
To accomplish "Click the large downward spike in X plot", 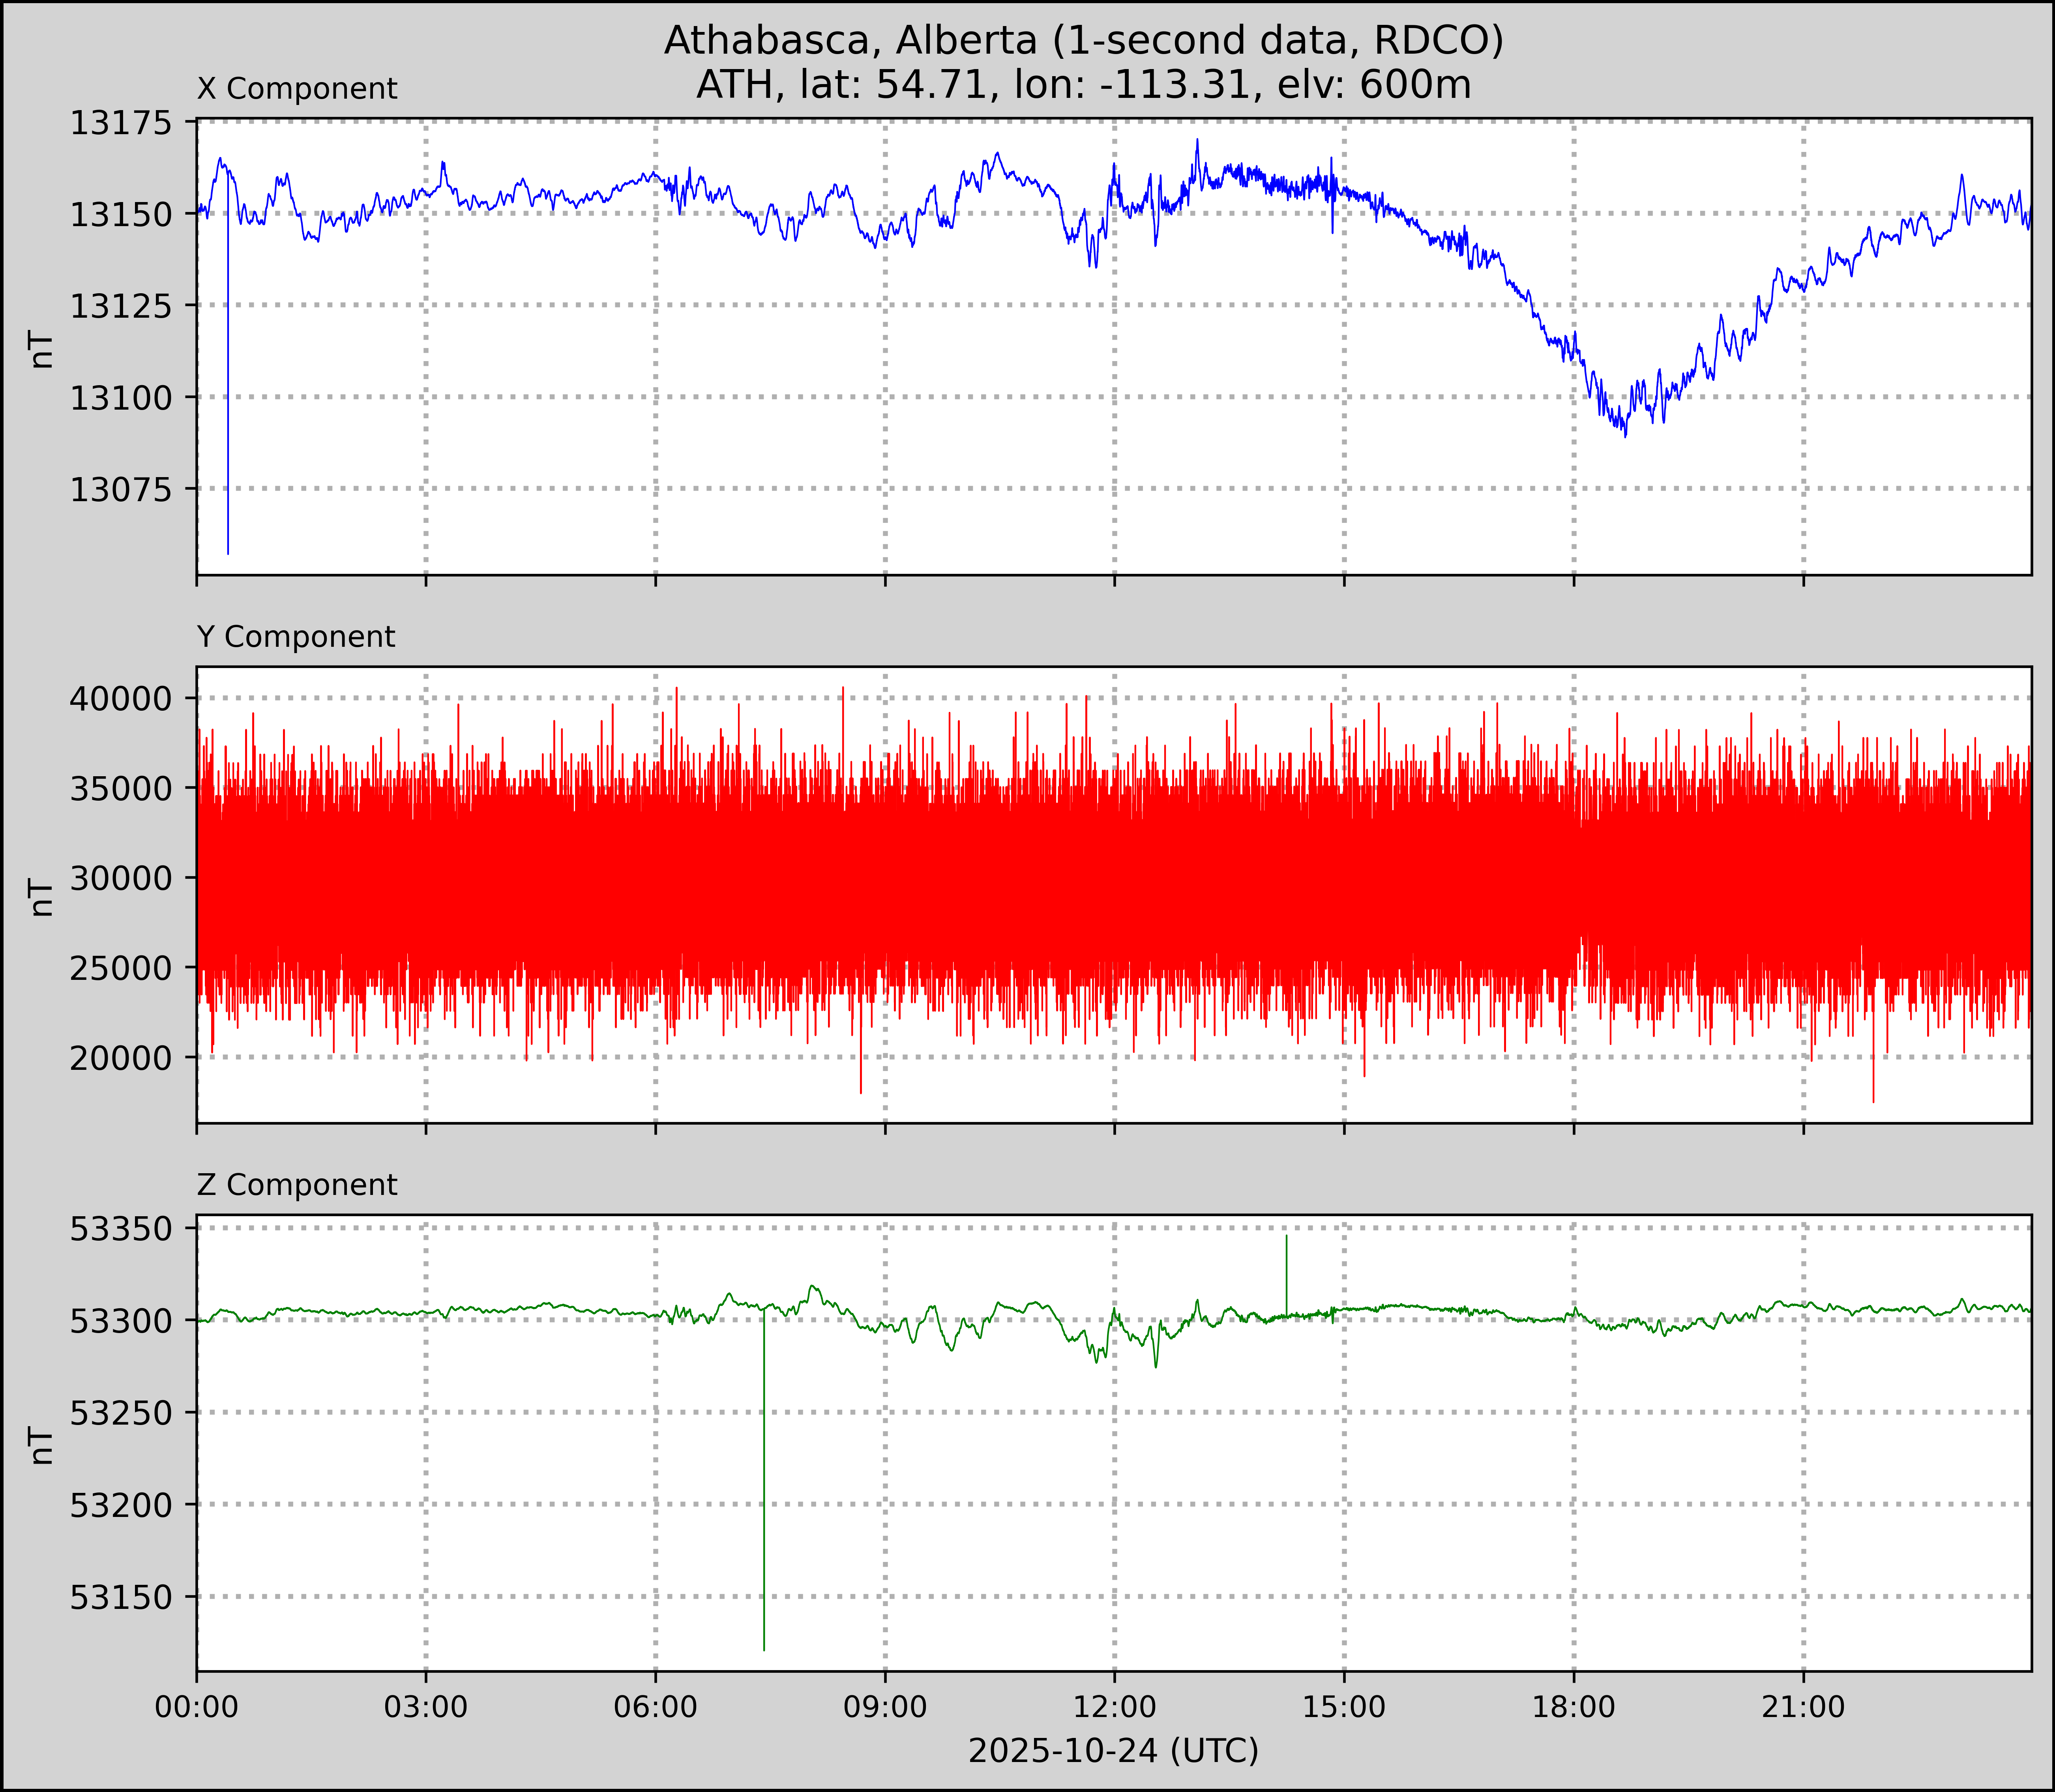I will 228,450.
